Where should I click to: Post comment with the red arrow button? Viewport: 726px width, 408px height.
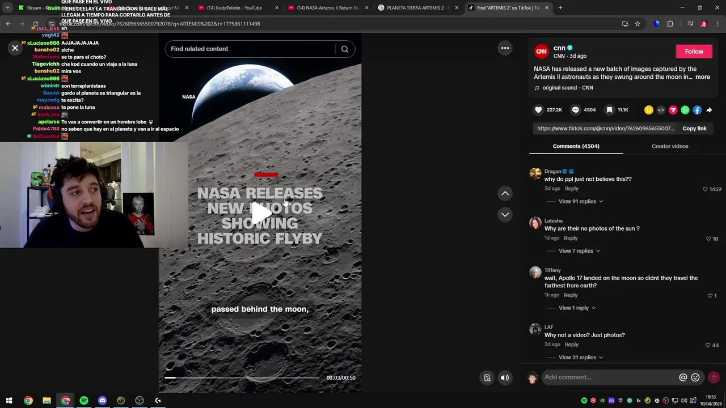coord(714,377)
